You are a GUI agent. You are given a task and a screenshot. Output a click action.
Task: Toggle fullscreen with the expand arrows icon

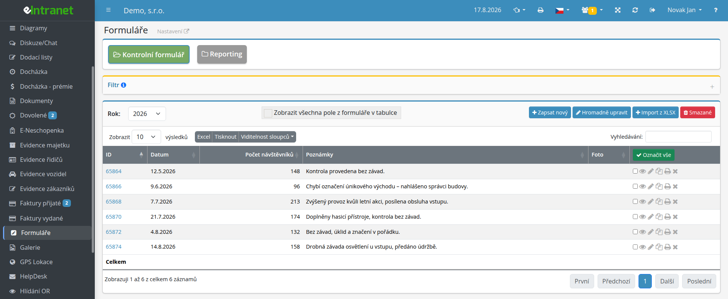point(618,10)
